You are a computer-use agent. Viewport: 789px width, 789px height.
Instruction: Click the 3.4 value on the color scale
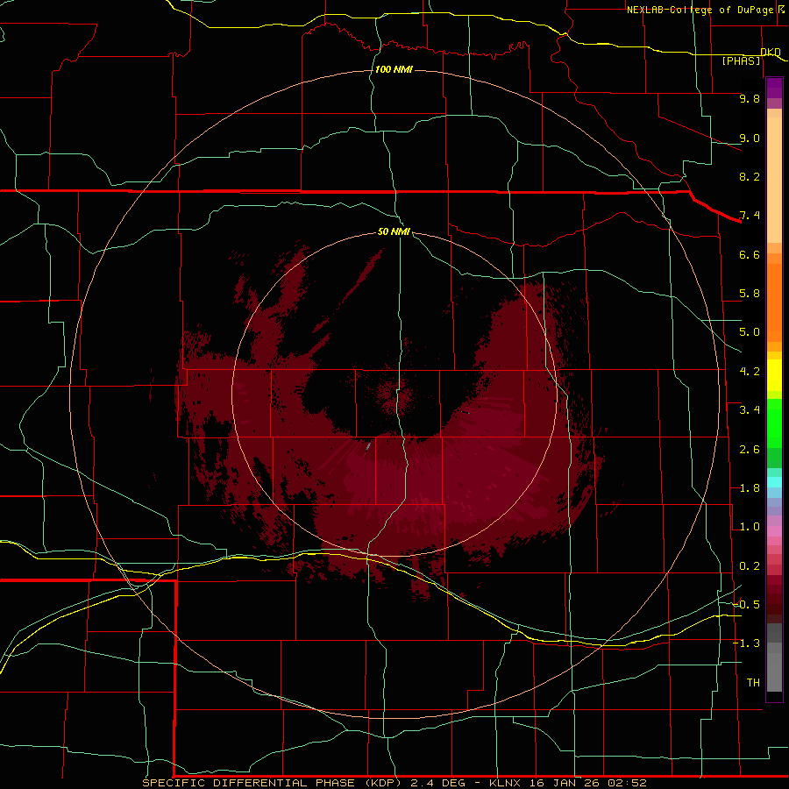(x=750, y=410)
